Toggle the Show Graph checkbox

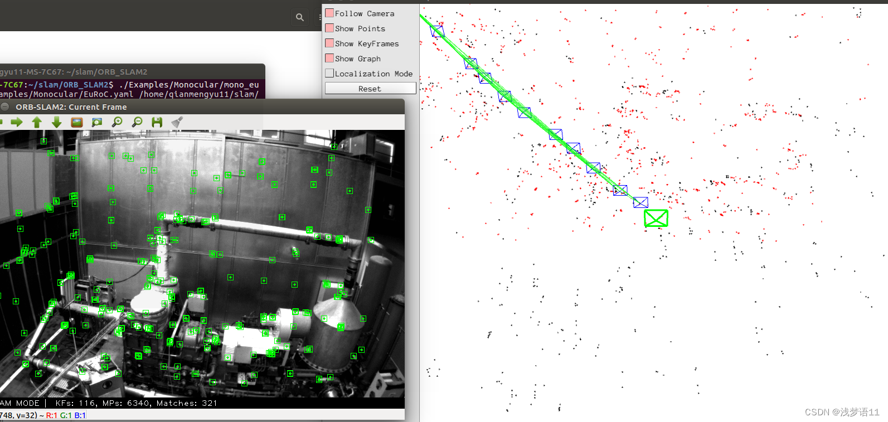coord(329,58)
